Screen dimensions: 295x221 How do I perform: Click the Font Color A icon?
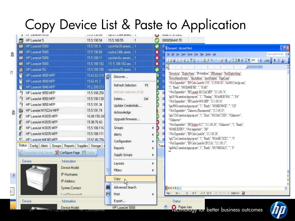point(283,60)
